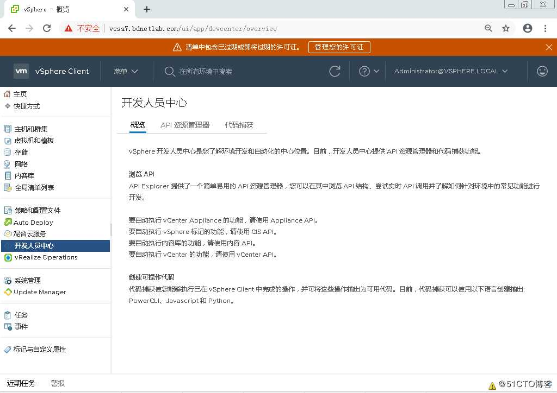Open the help question-mark dropdown
557x393 pixels.
(369, 71)
